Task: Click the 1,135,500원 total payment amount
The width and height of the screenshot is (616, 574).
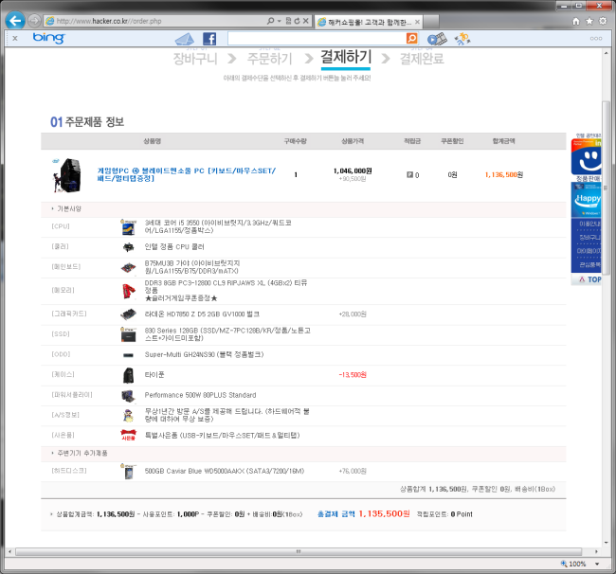Action: [x=384, y=513]
